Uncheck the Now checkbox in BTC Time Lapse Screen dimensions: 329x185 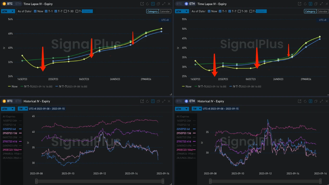(35, 11)
